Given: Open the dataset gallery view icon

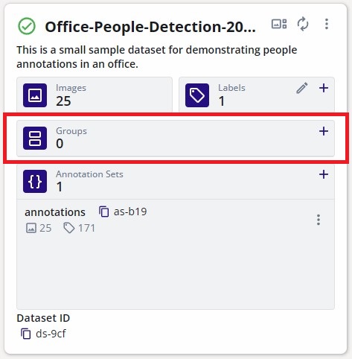Looking at the screenshot, I should [x=279, y=24].
